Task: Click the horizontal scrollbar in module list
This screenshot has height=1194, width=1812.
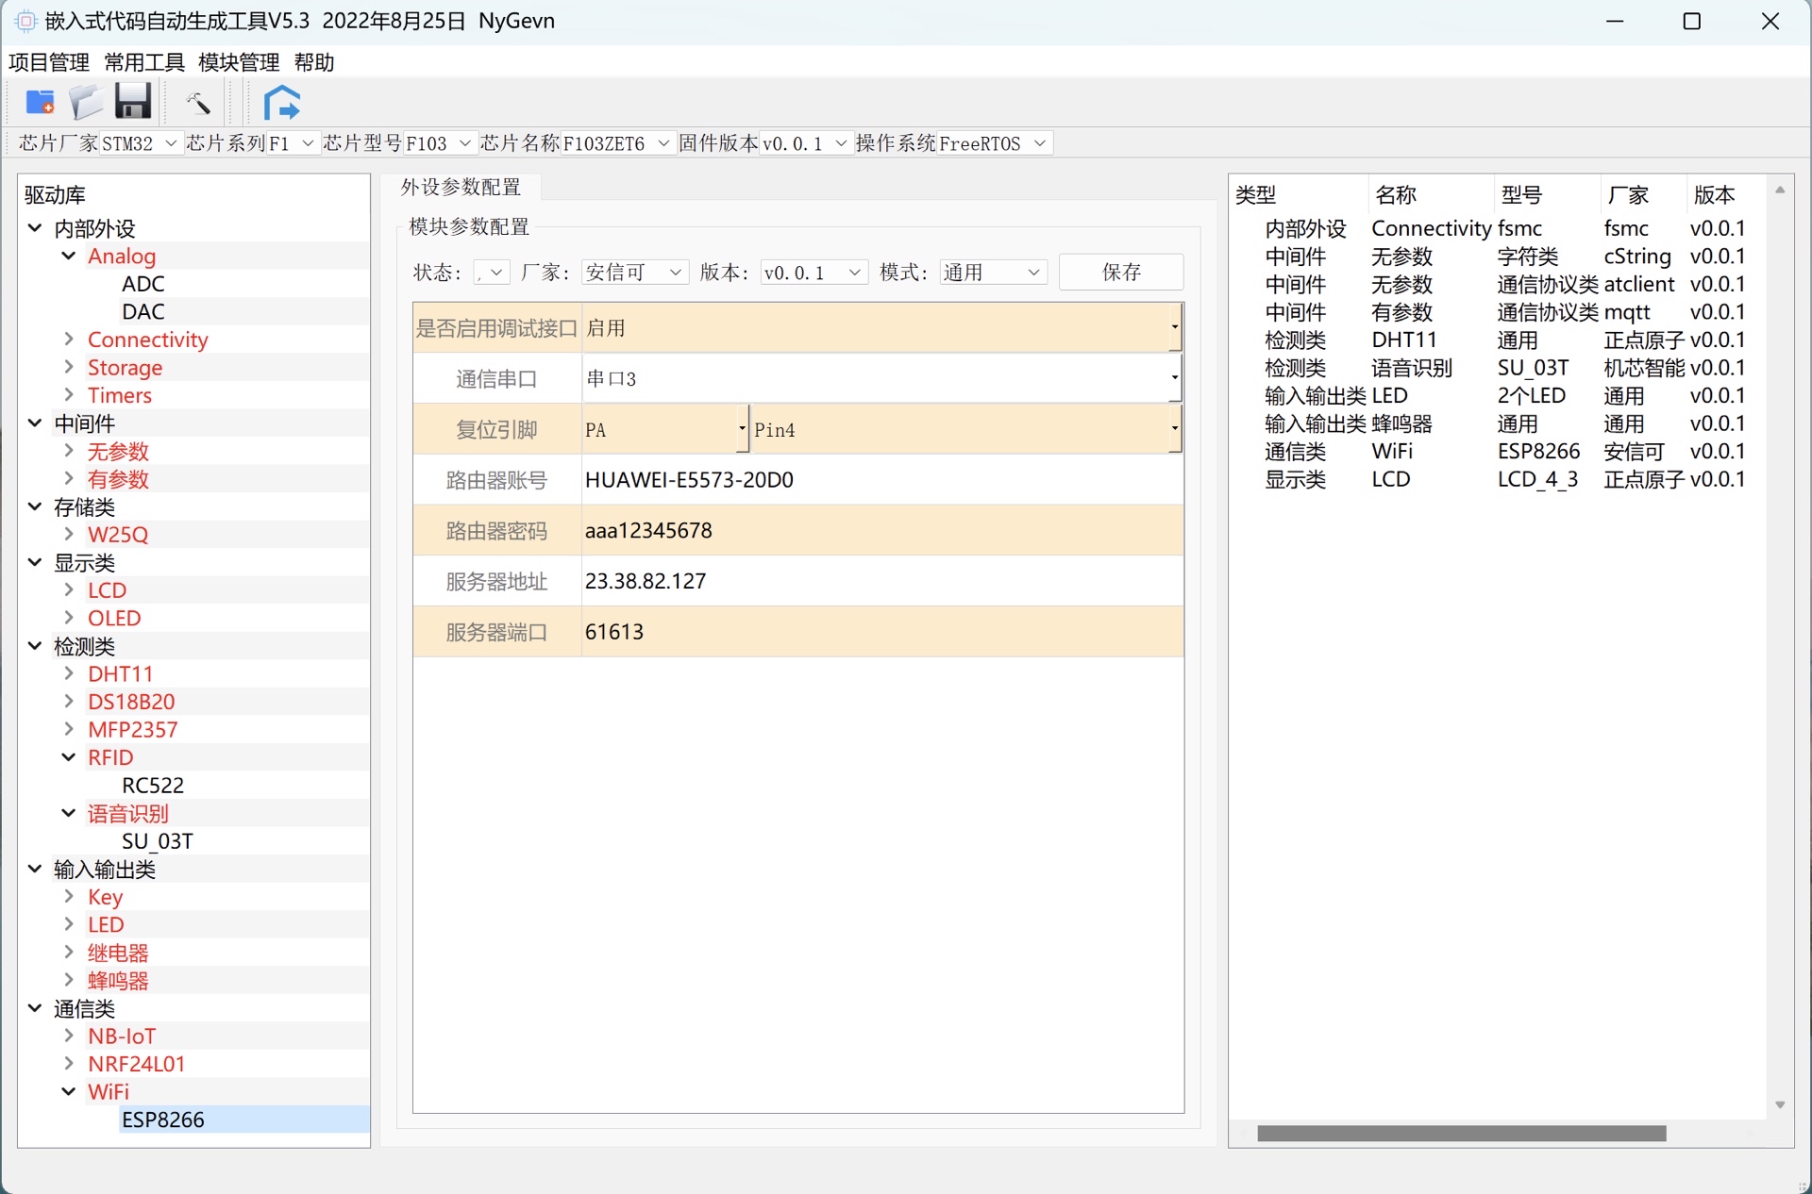Action: 1461,1133
